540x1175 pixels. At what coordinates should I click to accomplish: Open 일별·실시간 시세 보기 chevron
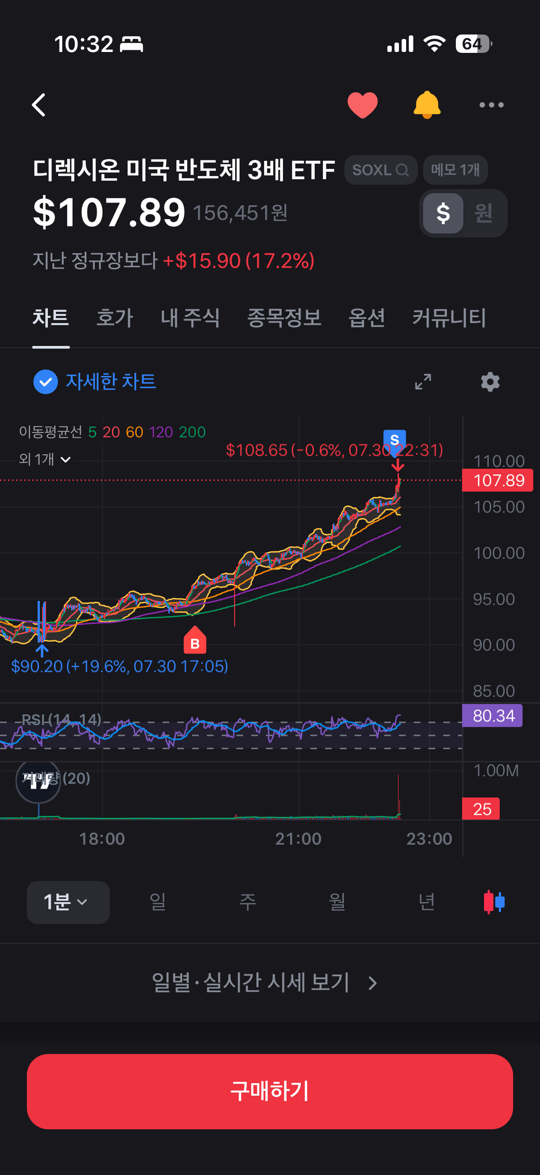pyautogui.click(x=372, y=983)
